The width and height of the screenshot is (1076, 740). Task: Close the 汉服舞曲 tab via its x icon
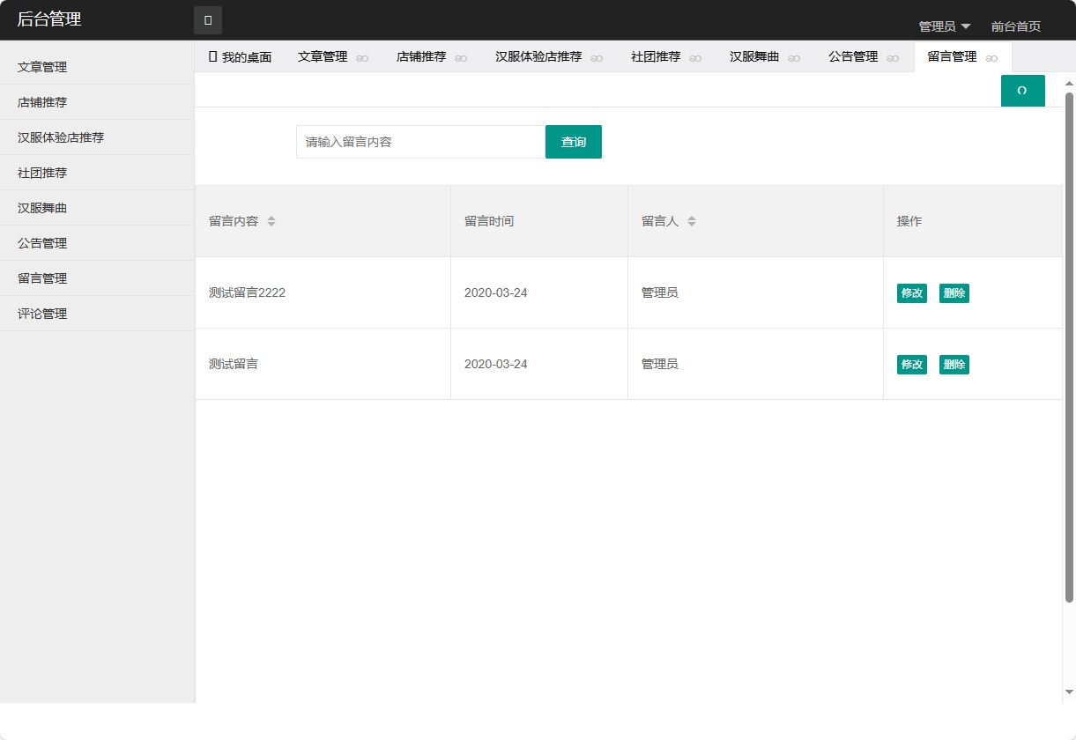point(796,56)
